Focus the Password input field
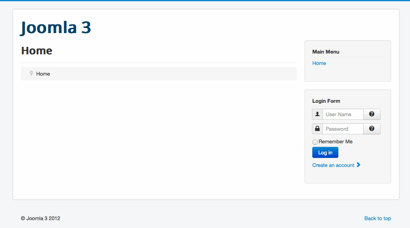Screen dimensions: 410x228 coord(343,129)
